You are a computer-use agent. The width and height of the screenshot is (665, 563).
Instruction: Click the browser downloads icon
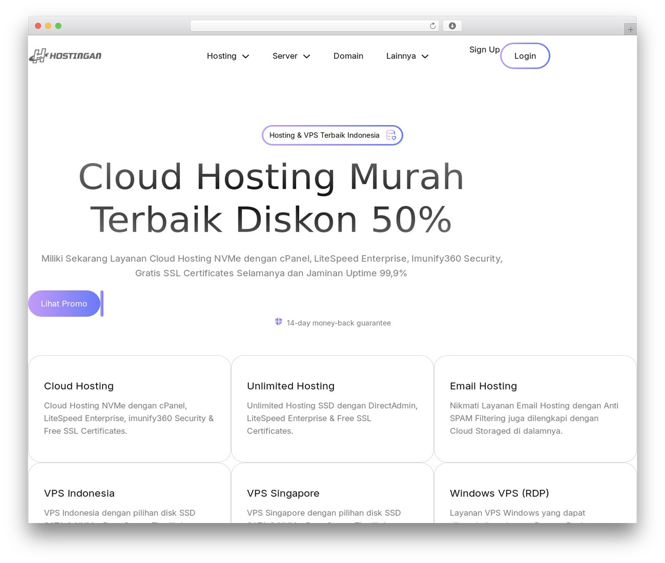(x=453, y=26)
